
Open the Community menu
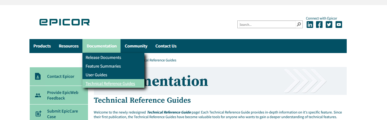point(136,46)
